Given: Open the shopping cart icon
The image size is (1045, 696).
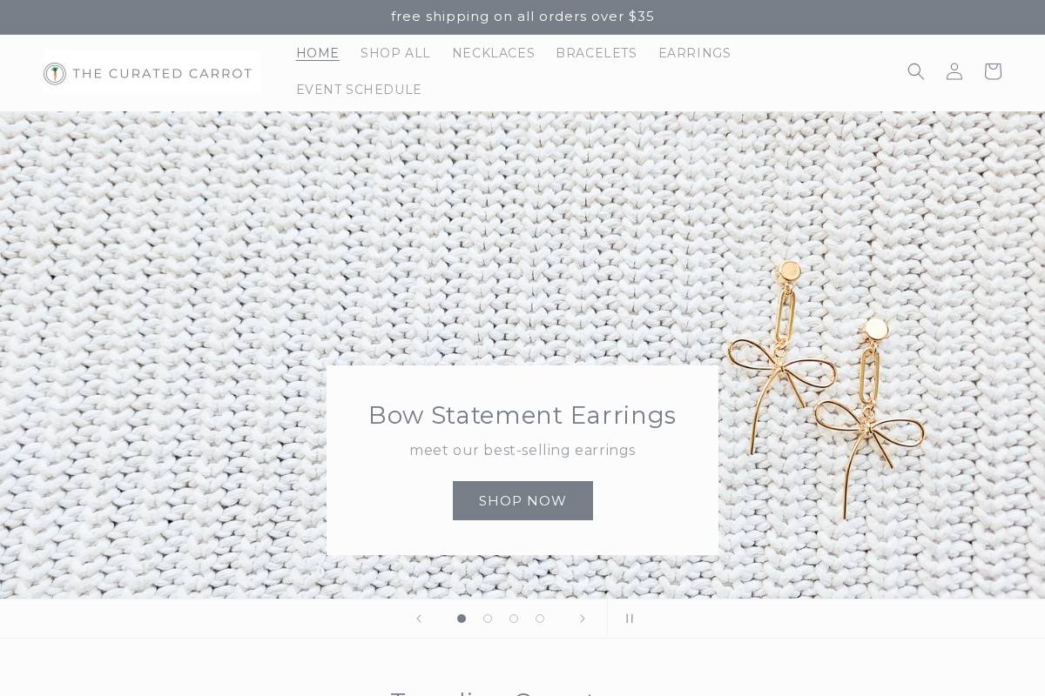Looking at the screenshot, I should click(x=992, y=71).
